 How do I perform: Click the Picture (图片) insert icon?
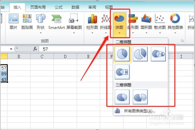[x=14, y=22]
